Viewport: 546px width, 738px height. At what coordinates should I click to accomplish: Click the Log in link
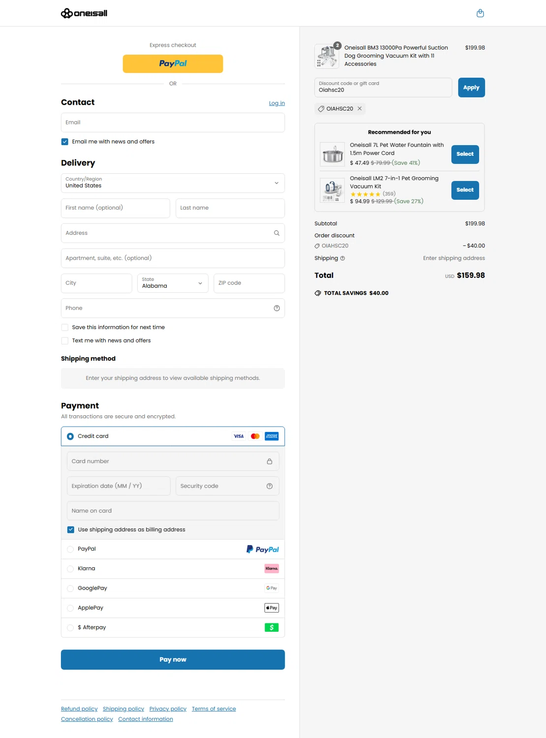[277, 103]
